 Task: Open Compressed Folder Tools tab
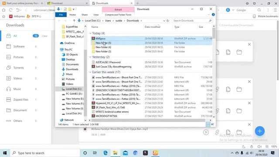click(118, 15)
